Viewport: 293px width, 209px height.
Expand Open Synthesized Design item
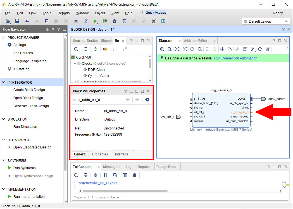(x=9, y=176)
